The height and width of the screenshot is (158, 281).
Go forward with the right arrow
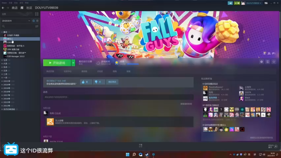[8, 8]
